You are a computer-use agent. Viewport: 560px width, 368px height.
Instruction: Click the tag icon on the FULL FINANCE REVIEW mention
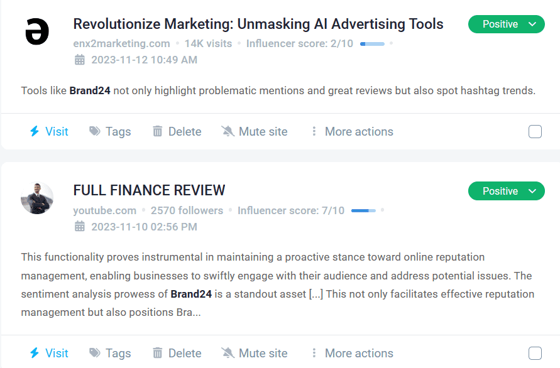pos(95,353)
